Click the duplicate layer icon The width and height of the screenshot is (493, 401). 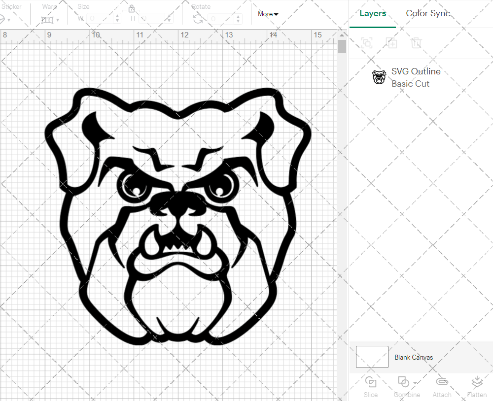[x=392, y=43]
